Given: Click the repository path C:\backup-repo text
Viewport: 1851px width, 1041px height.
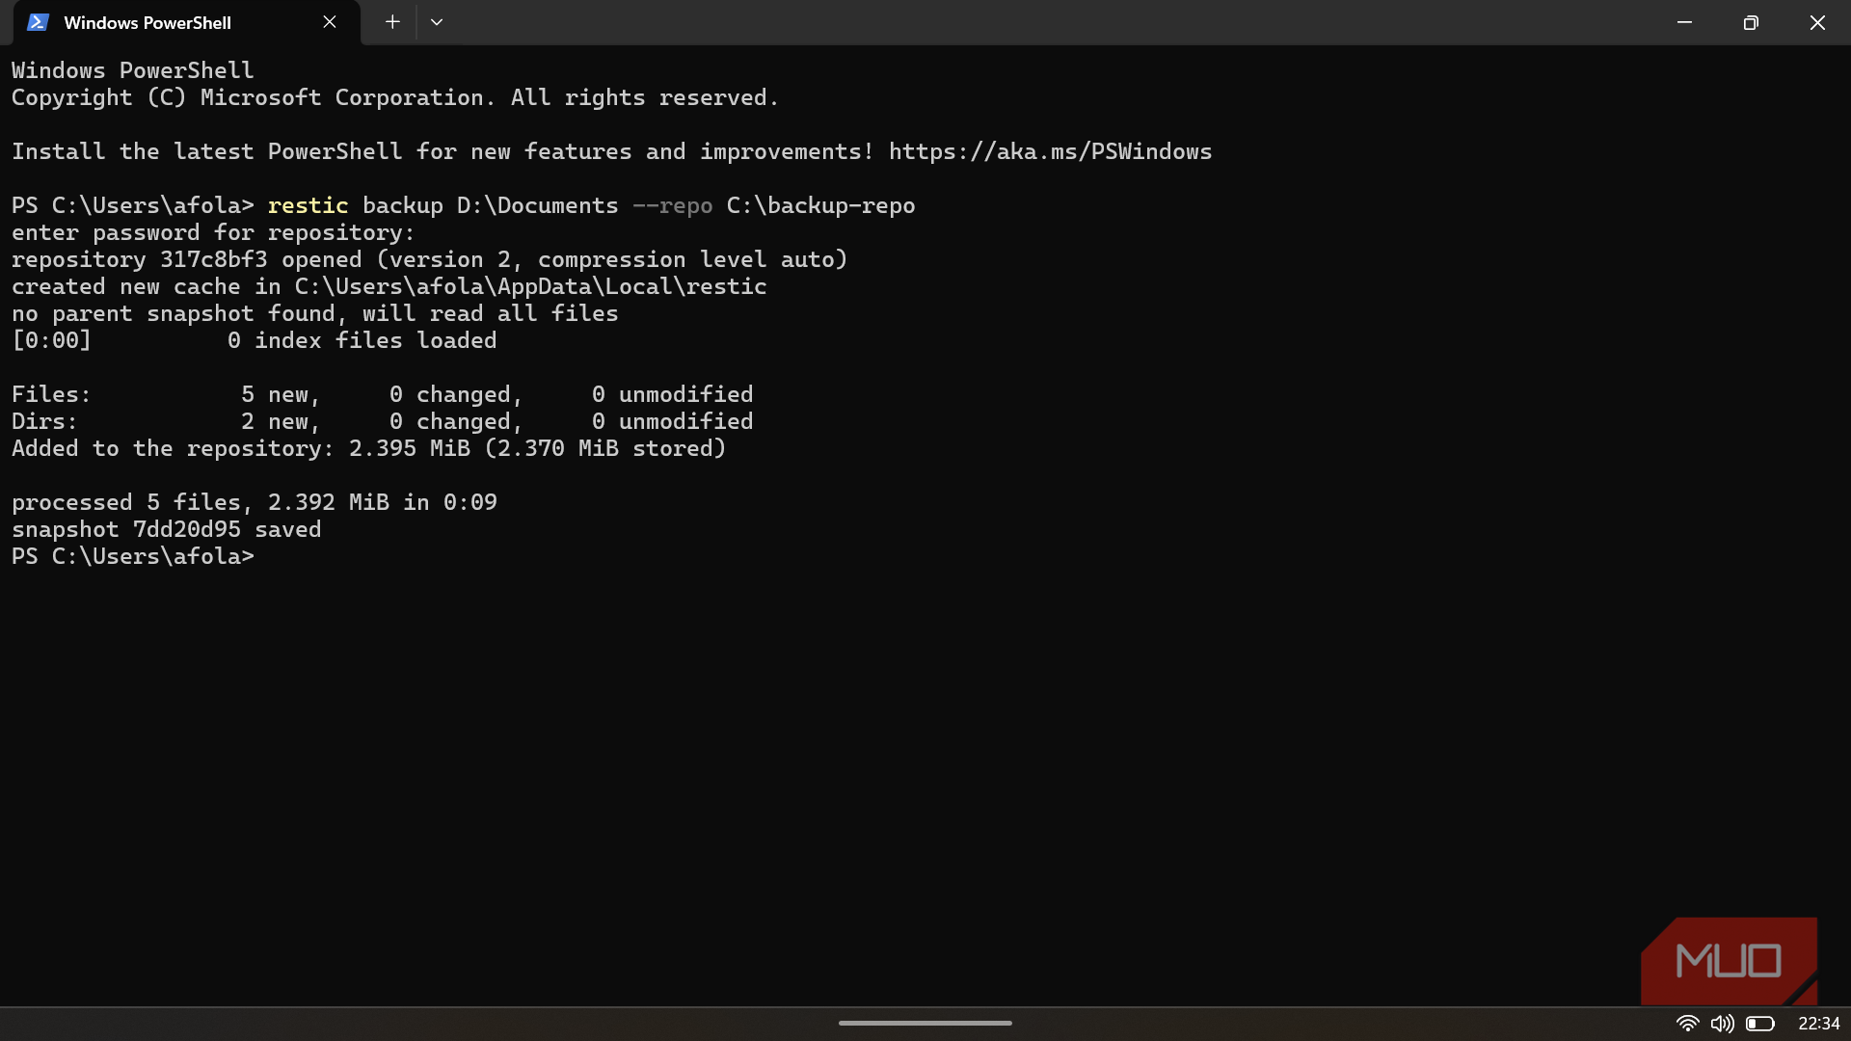Looking at the screenshot, I should [819, 205].
